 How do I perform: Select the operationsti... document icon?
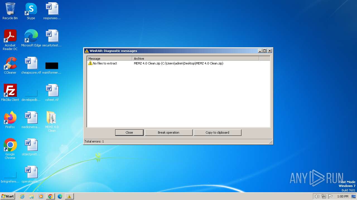pos(31,174)
